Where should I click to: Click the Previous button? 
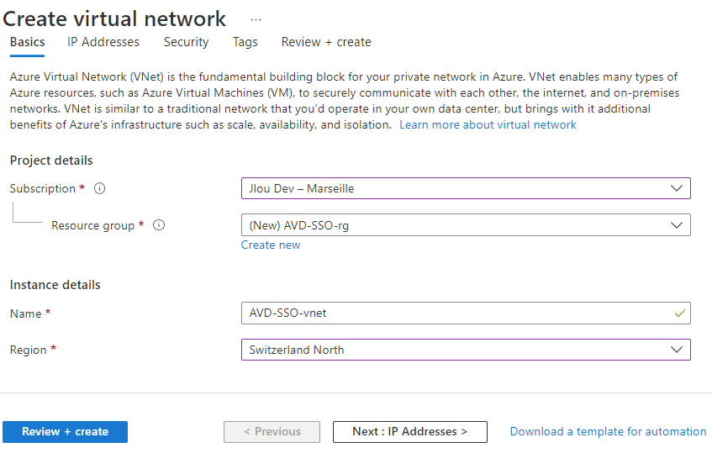tap(272, 432)
